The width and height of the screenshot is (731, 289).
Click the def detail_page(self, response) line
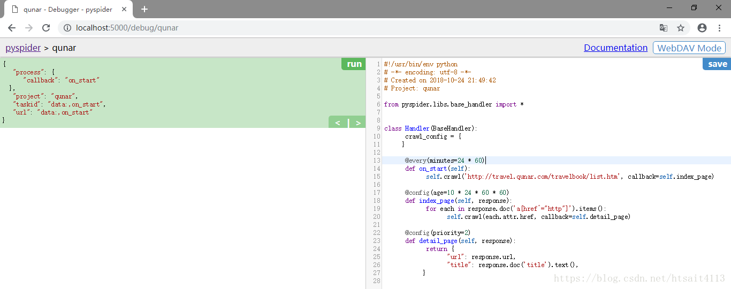pyautogui.click(x=460, y=241)
